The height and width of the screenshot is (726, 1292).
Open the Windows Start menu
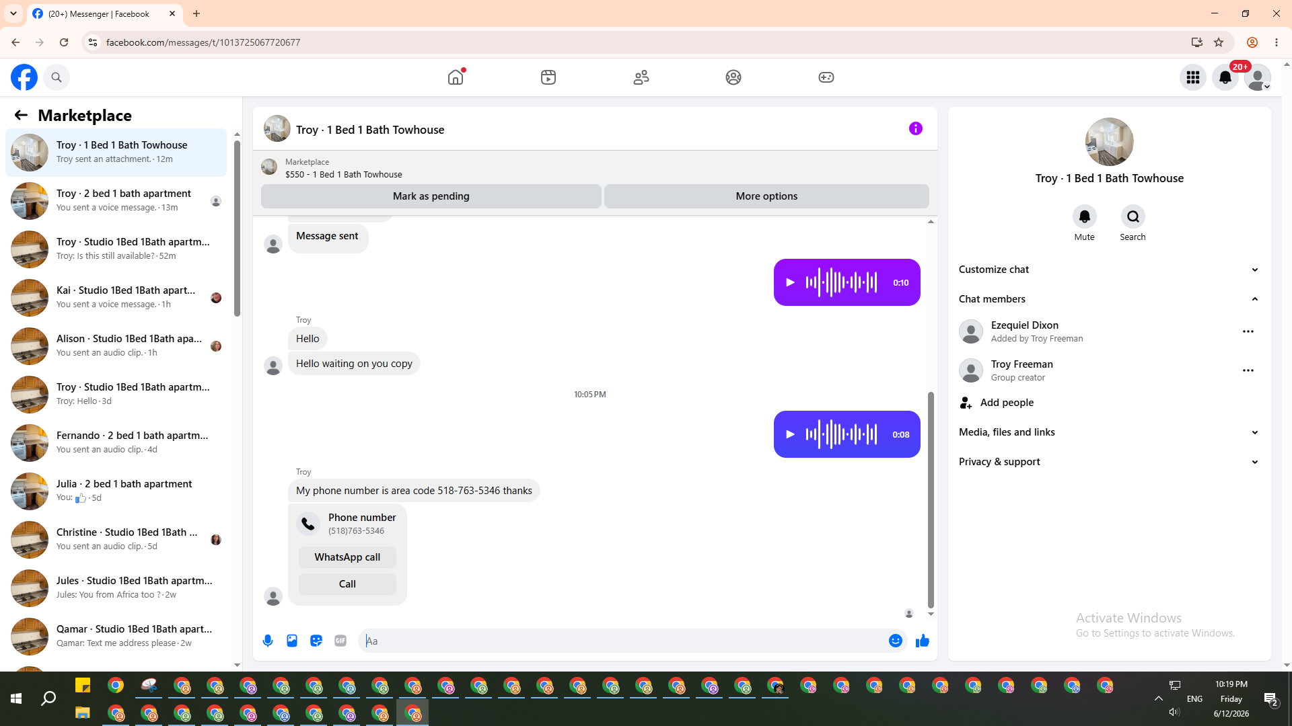click(16, 699)
